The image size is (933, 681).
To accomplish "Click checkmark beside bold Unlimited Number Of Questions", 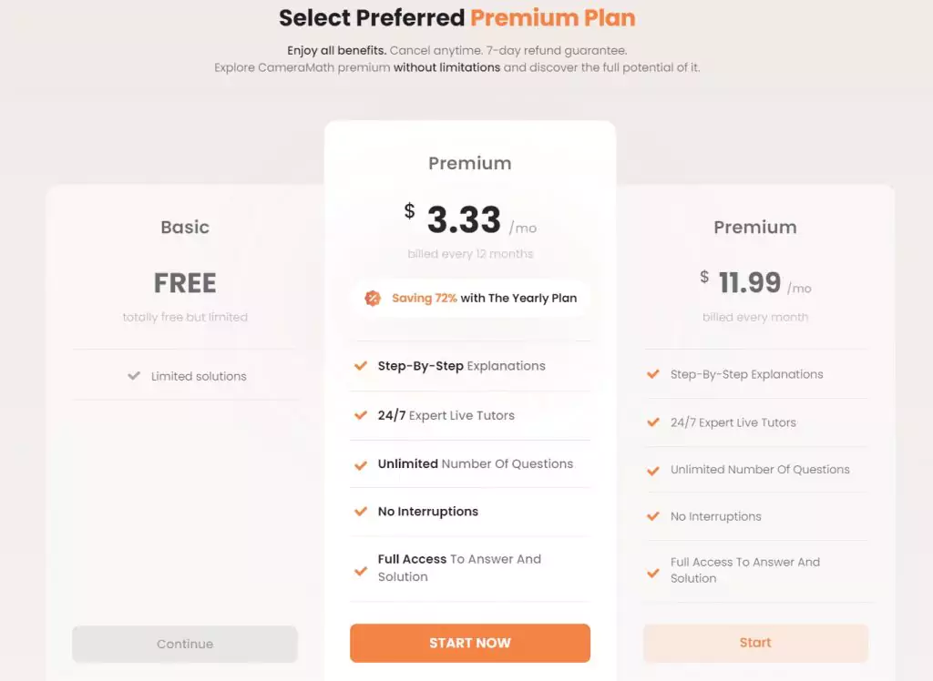I will [361, 465].
